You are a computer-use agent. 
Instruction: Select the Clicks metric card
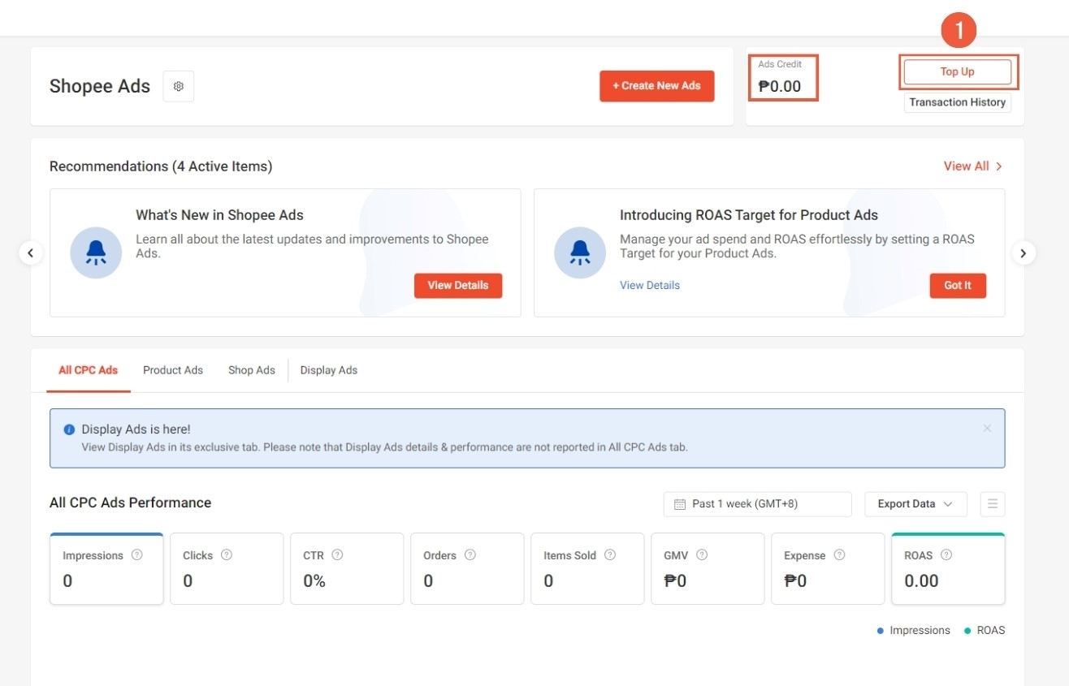(x=227, y=568)
